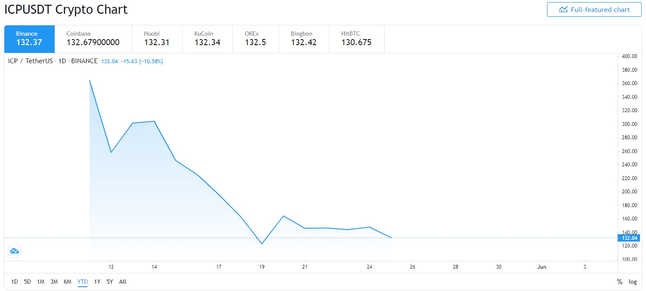Set the time range to 1D
Viewport: 646px width, 291px height.
15,282
